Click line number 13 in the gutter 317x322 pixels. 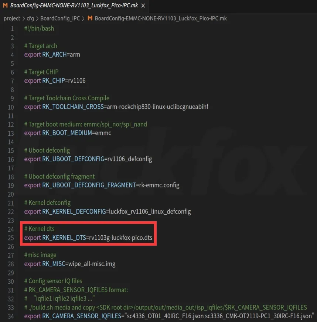[x=11, y=133]
